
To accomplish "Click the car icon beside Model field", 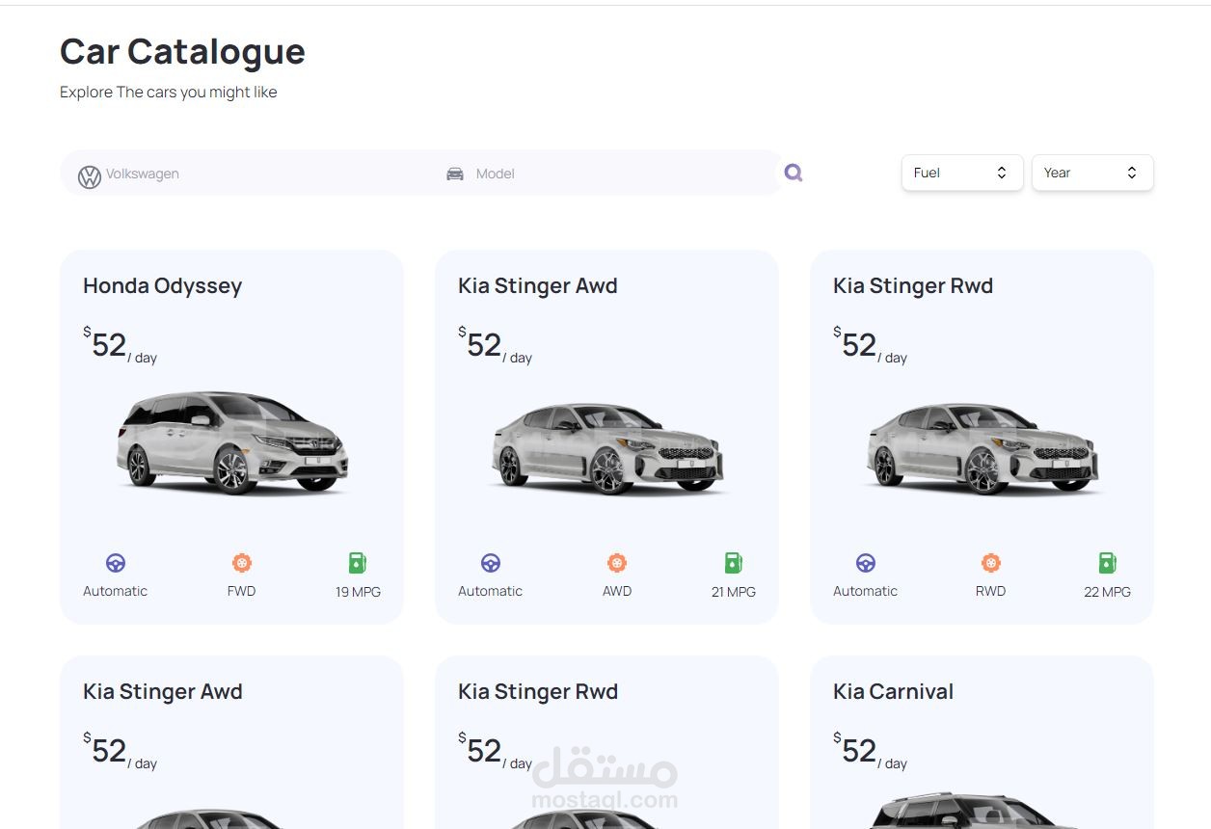I will (455, 174).
